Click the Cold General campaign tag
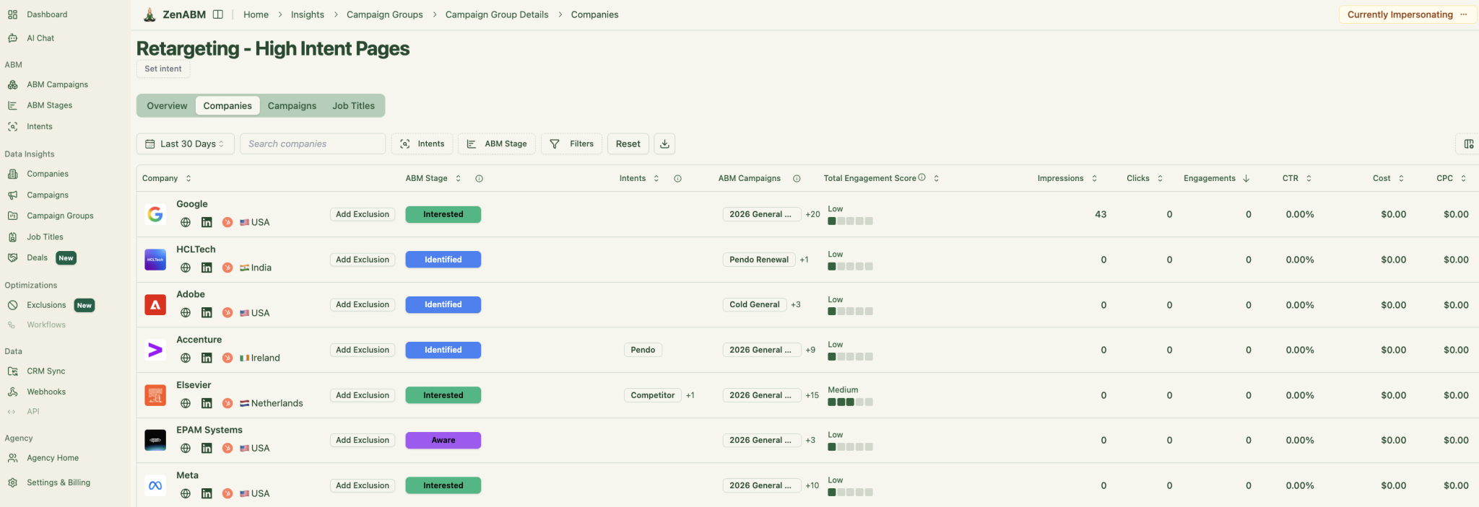Image resolution: width=1479 pixels, height=507 pixels. coord(755,304)
